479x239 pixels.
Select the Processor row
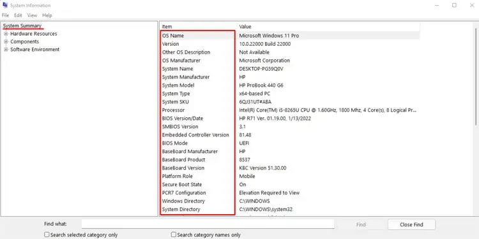click(289, 110)
